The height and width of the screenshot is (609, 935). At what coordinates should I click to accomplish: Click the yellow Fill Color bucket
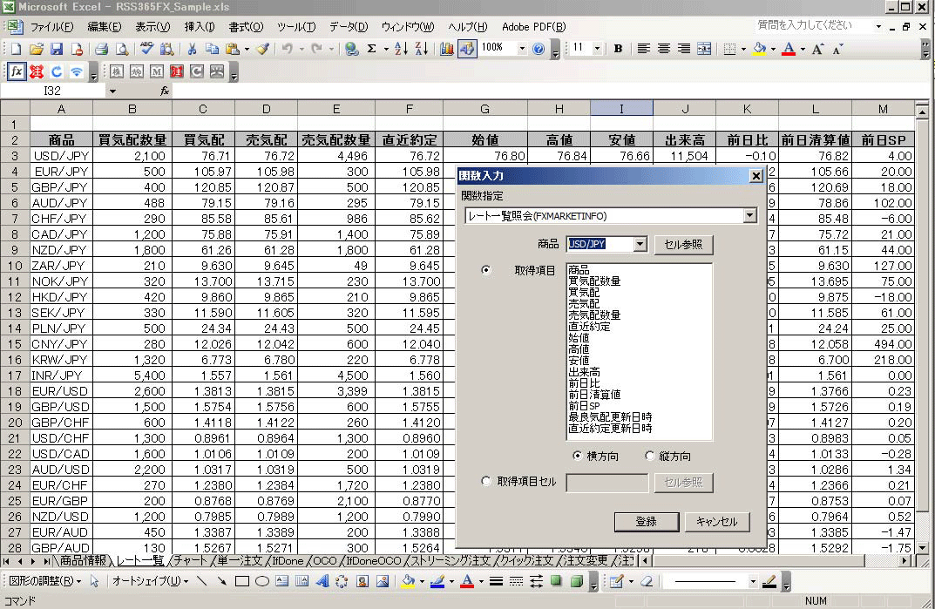click(759, 49)
